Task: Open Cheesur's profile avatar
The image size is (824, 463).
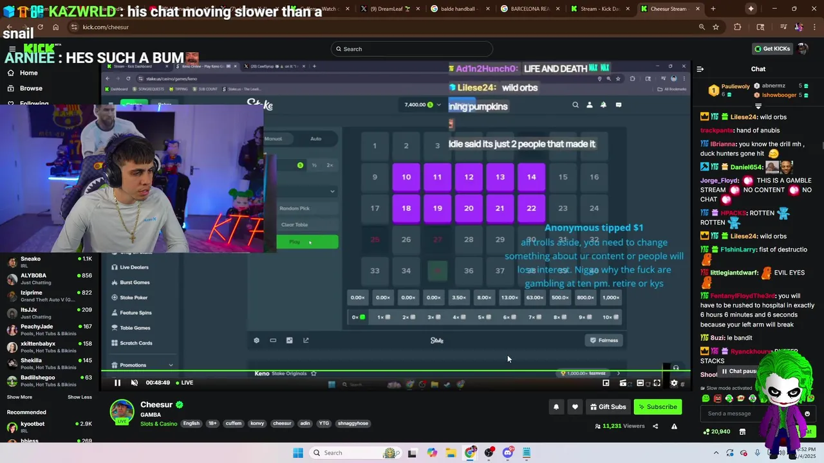Action: [x=122, y=412]
